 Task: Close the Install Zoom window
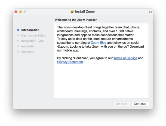16,12
